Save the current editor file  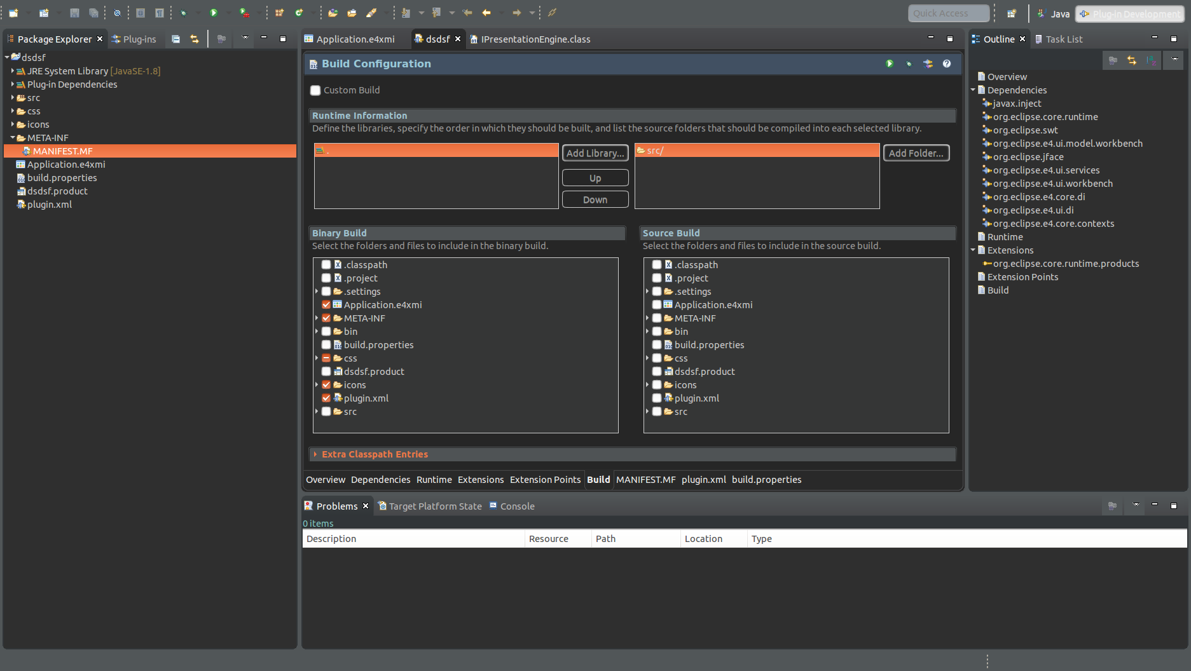(73, 12)
